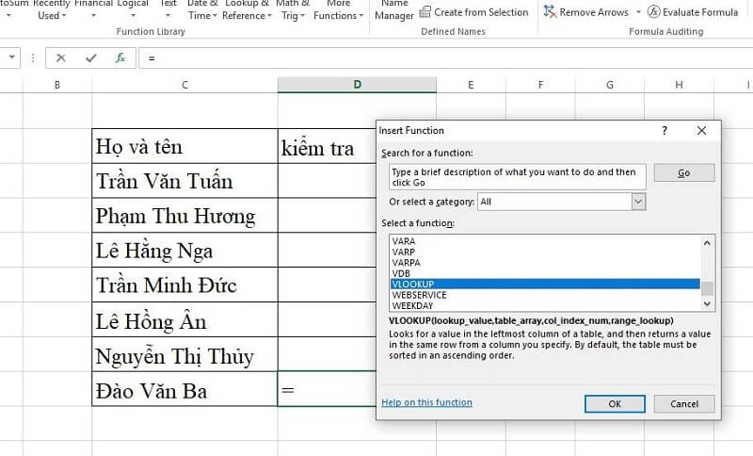This screenshot has height=456, width=753.
Task: Click the dialog's question mark help icon
Action: pyautogui.click(x=665, y=131)
